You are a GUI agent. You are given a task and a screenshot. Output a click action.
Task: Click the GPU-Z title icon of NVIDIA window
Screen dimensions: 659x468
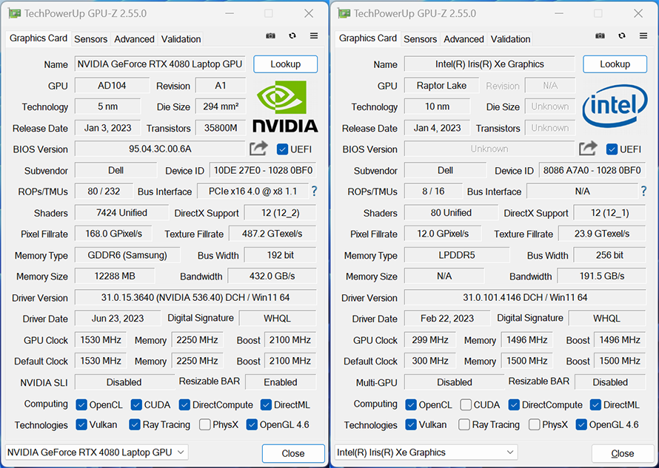pyautogui.click(x=15, y=13)
